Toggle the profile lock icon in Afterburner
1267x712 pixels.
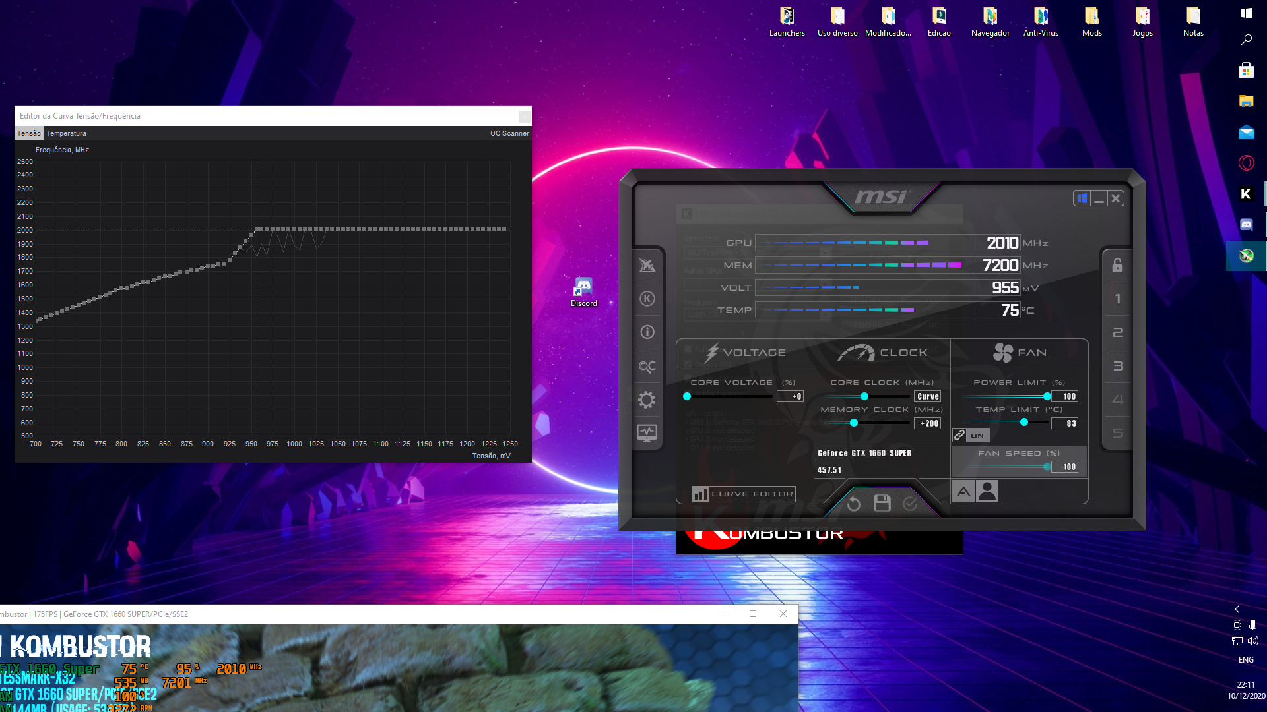coord(1117,265)
